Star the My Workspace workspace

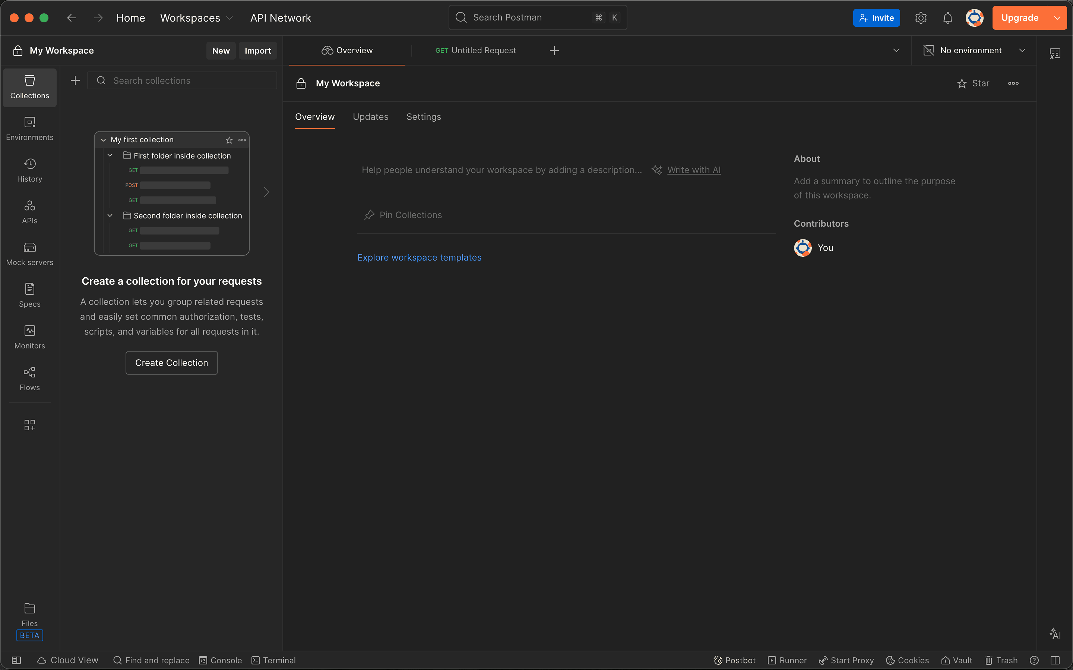pyautogui.click(x=974, y=83)
